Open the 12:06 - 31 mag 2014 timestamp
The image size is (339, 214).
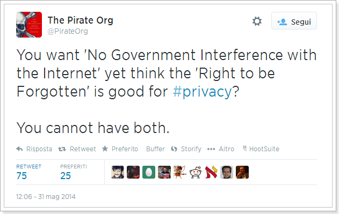pos(46,197)
